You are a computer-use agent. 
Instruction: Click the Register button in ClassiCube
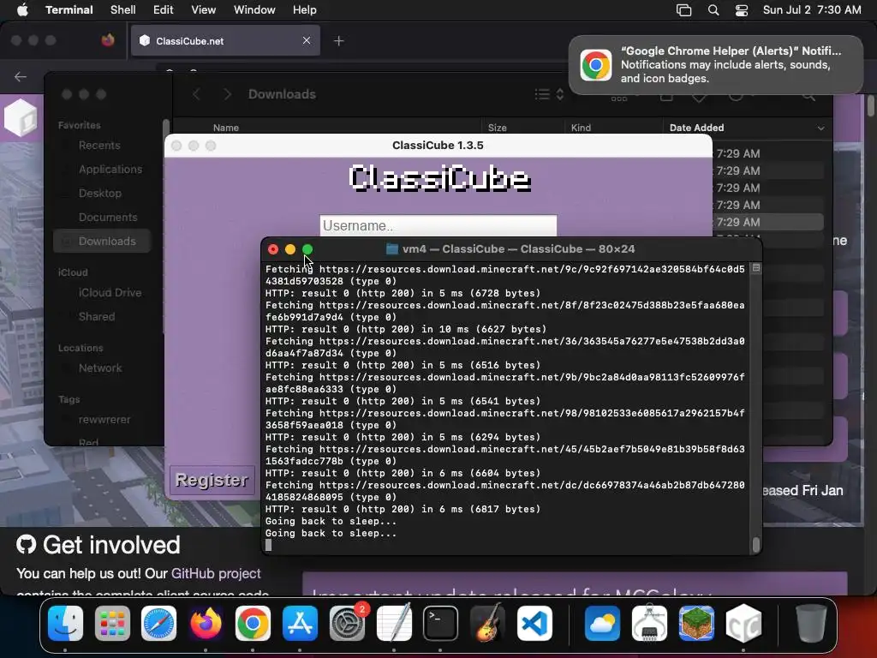pos(212,480)
